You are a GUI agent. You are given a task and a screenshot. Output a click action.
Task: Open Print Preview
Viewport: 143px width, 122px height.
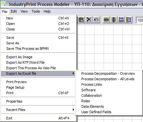point(38,82)
